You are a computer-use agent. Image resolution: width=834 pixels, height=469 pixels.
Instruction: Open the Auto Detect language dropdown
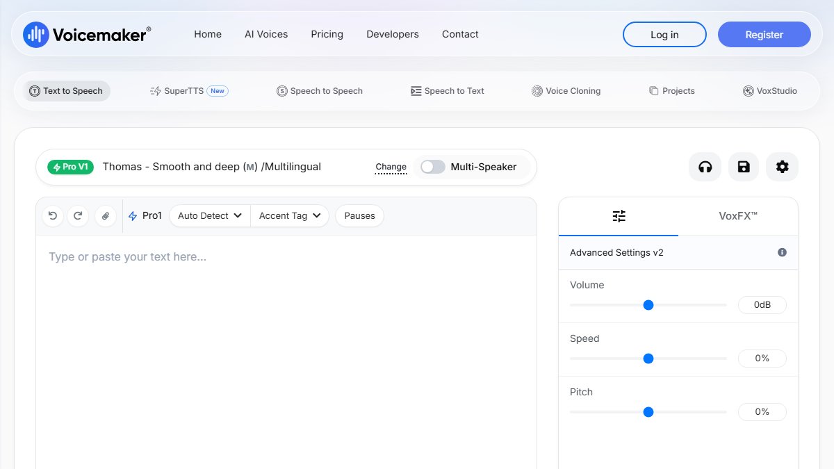point(210,216)
